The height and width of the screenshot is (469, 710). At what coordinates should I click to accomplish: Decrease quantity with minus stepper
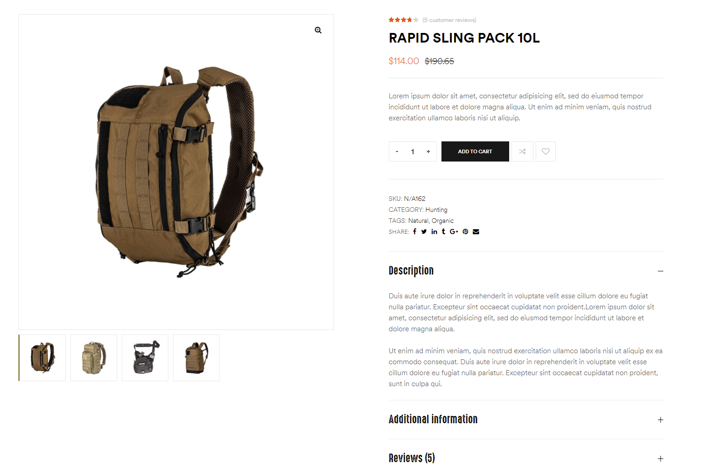[x=397, y=151]
